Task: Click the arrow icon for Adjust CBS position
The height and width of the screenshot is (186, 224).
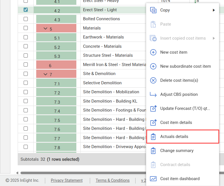Action: [x=153, y=94]
